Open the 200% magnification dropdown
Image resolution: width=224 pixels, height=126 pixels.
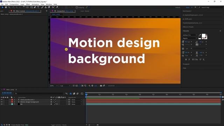click(x=54, y=86)
